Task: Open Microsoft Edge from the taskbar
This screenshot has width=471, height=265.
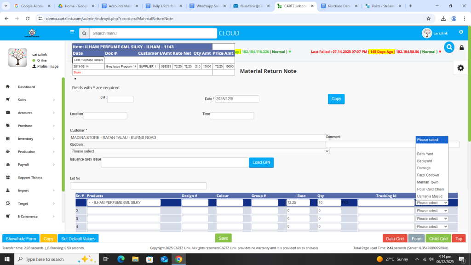Action: [121, 259]
